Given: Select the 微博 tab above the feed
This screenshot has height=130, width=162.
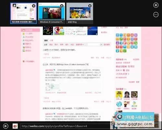Looking at the screenshot, I should [46, 40].
